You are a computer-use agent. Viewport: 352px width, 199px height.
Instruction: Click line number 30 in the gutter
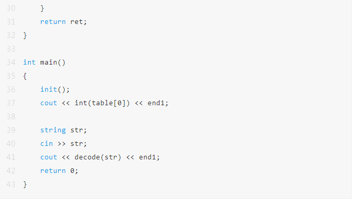(x=11, y=8)
